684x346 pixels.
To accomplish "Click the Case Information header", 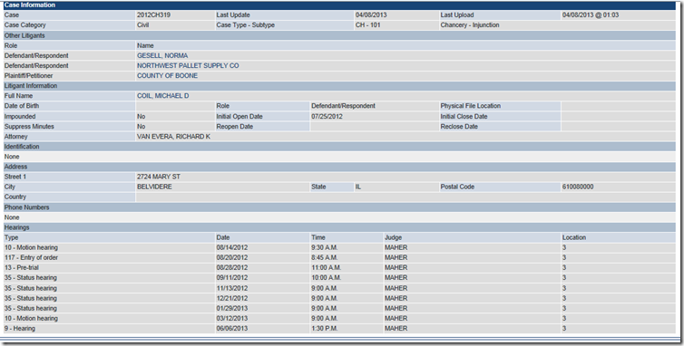I will [x=340, y=5].
